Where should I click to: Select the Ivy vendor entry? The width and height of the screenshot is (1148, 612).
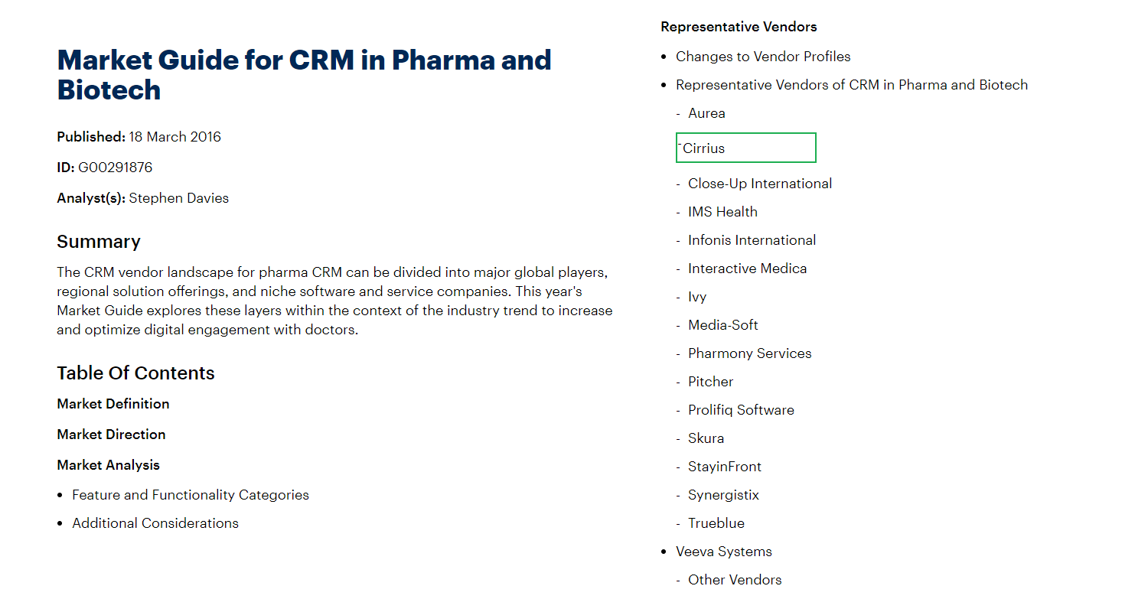point(697,297)
